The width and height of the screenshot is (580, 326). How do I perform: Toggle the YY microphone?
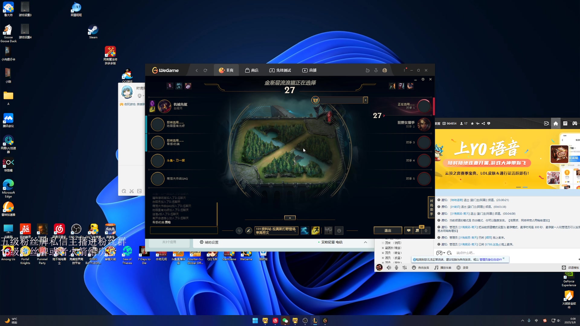[396, 268]
